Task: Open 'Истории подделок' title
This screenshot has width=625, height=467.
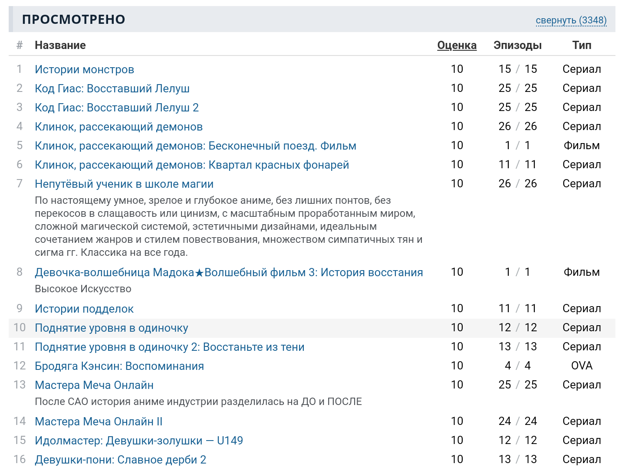Action: pos(84,309)
